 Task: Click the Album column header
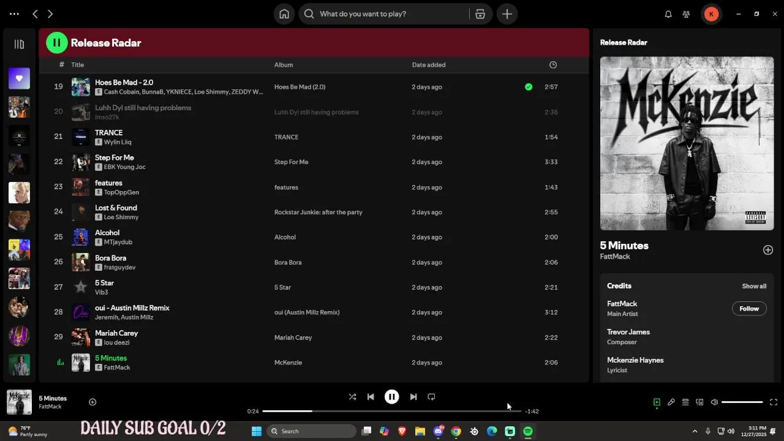[x=284, y=65]
